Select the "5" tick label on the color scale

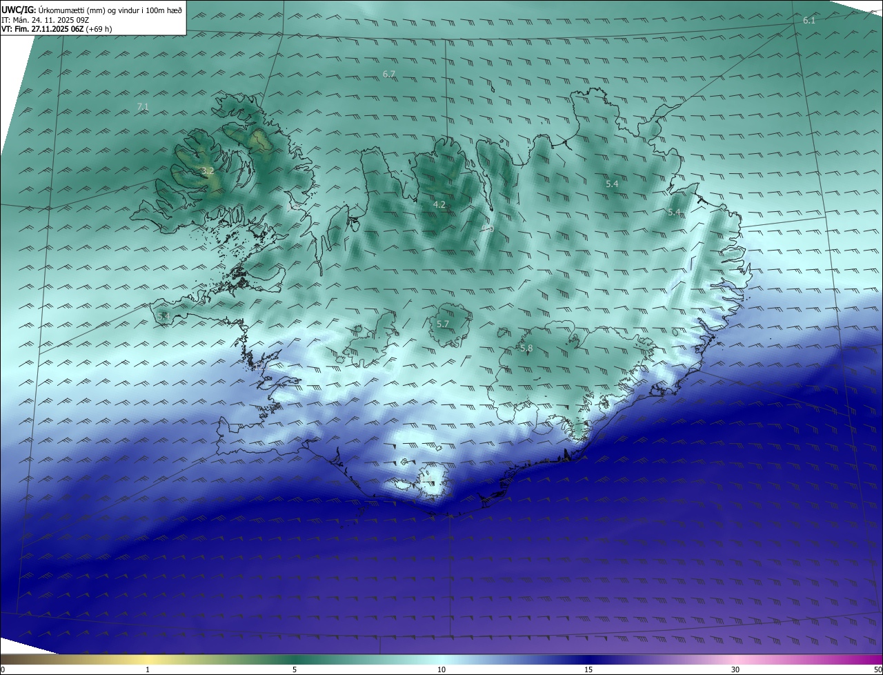[295, 669]
